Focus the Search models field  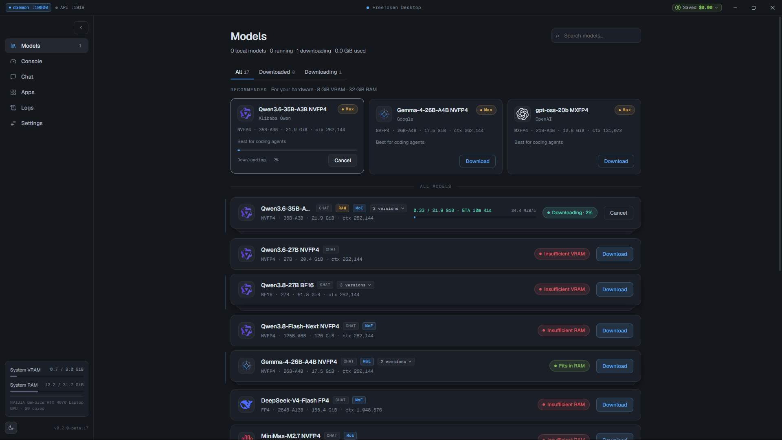tap(596, 36)
